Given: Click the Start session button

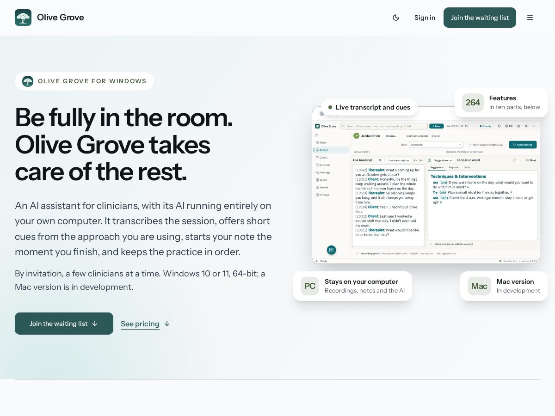Looking at the screenshot, I should pos(523,145).
